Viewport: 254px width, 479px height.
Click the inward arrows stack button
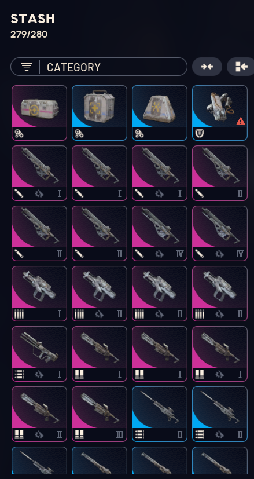pos(207,67)
